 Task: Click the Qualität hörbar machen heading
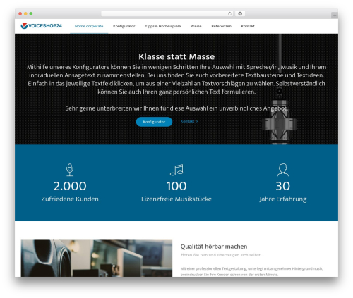tap(214, 247)
